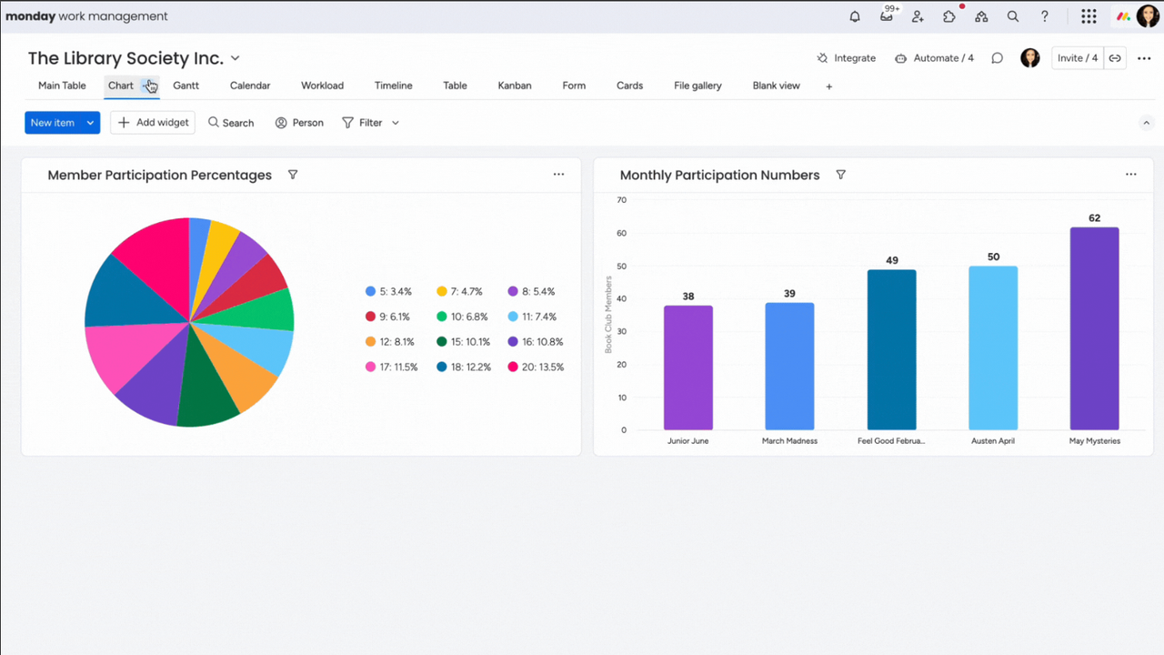Switch to the Main Table tab
1164x655 pixels.
click(62, 86)
